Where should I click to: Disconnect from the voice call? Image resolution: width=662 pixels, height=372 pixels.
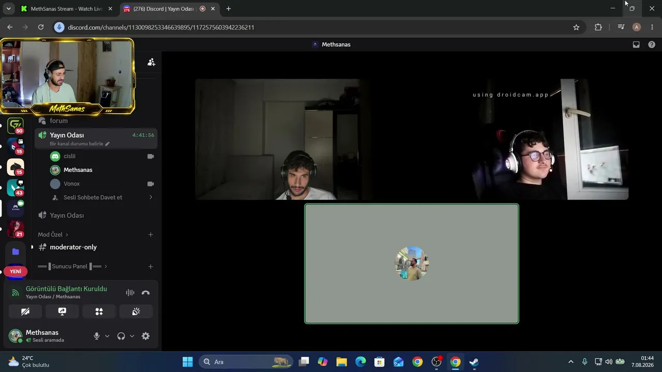(x=145, y=292)
